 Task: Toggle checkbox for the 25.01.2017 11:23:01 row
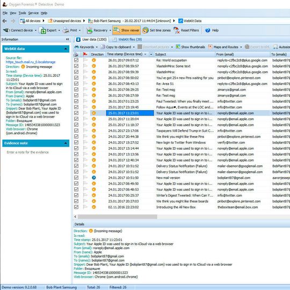pyautogui.click(x=76, y=113)
